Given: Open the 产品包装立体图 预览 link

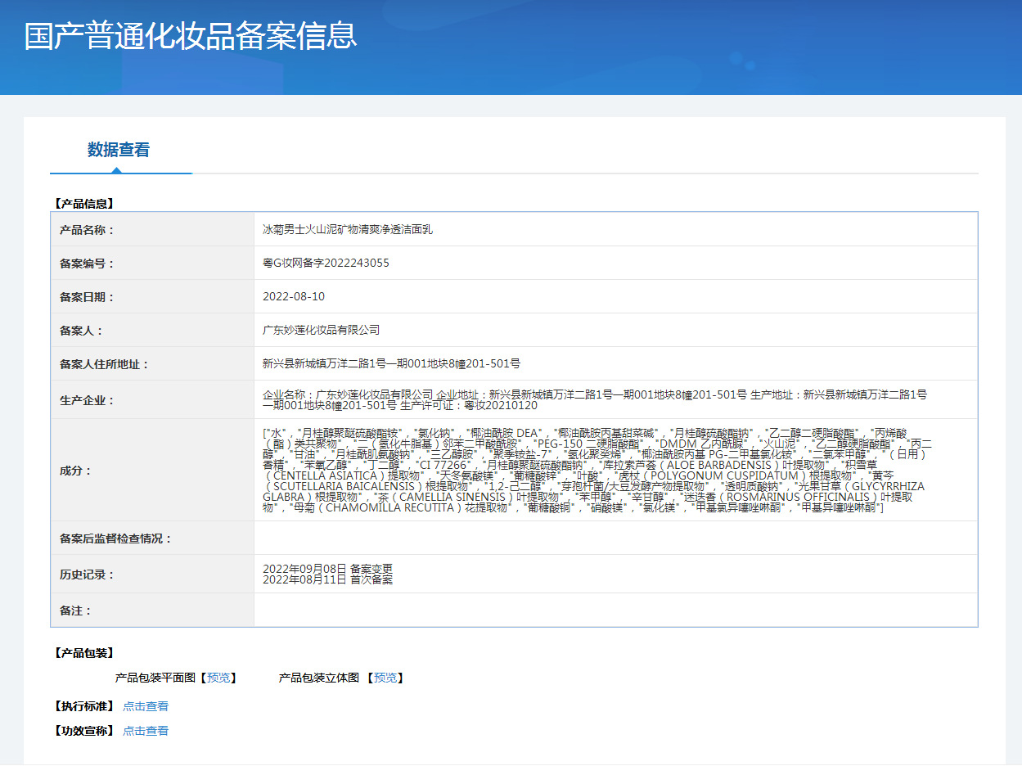Looking at the screenshot, I should [x=385, y=678].
